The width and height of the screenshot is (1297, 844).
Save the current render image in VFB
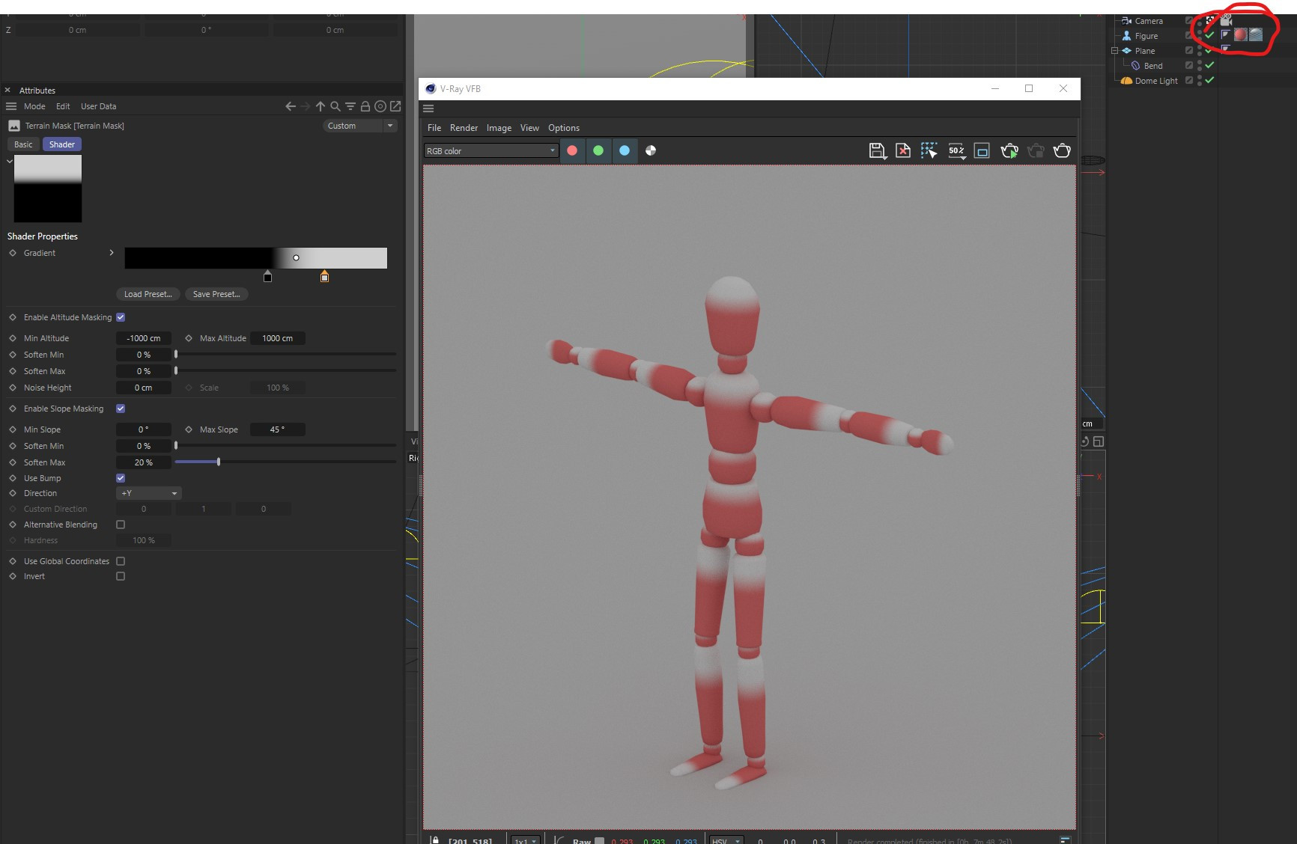878,150
